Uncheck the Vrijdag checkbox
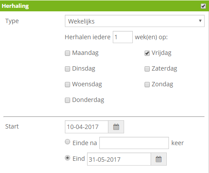The image size is (209, 173). [x=147, y=53]
